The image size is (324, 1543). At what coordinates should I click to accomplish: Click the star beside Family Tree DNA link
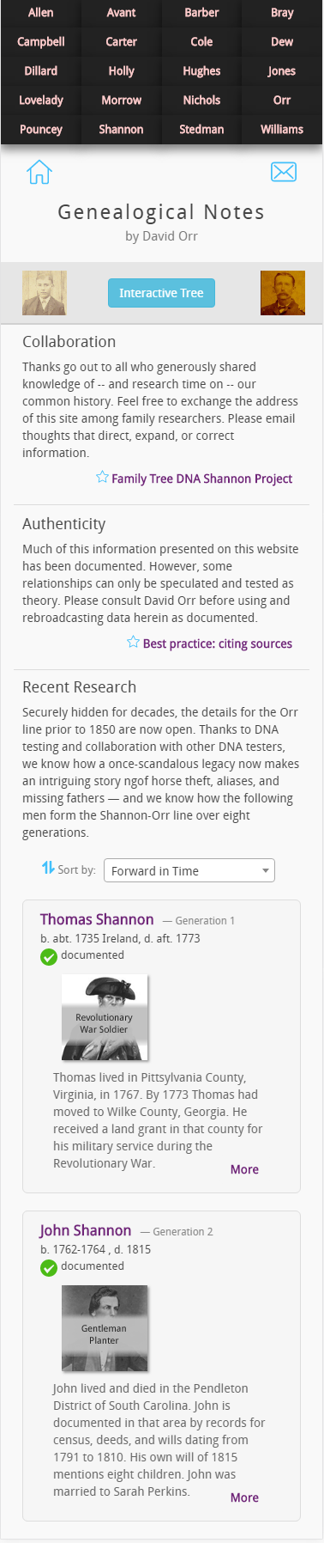point(102,478)
